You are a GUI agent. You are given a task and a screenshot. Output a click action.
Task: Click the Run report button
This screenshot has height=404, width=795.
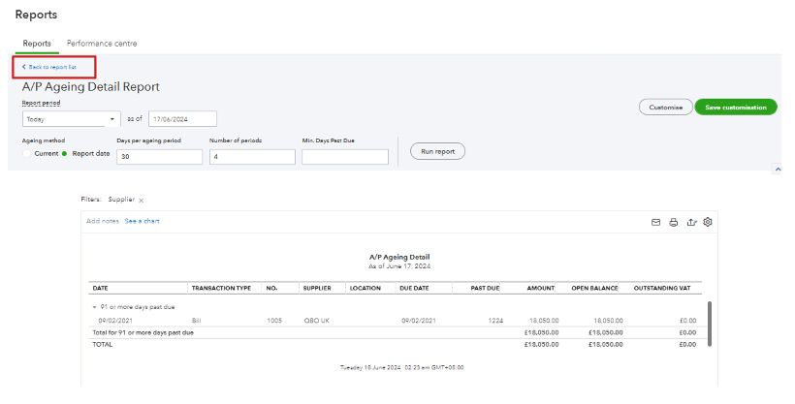tap(437, 151)
